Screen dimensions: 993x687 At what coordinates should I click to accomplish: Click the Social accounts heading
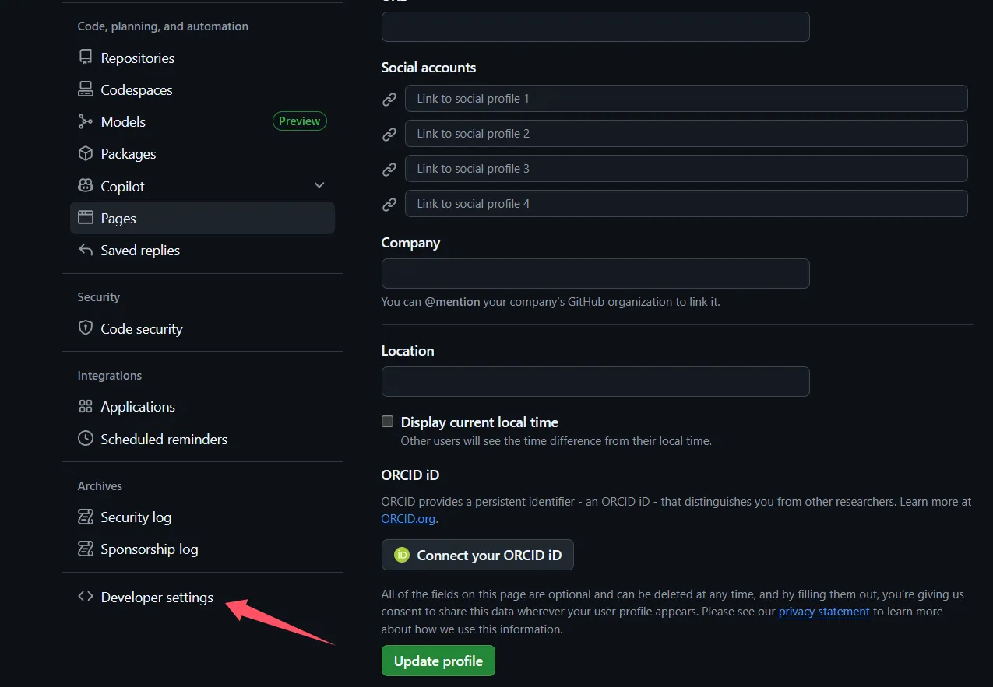[x=428, y=68]
